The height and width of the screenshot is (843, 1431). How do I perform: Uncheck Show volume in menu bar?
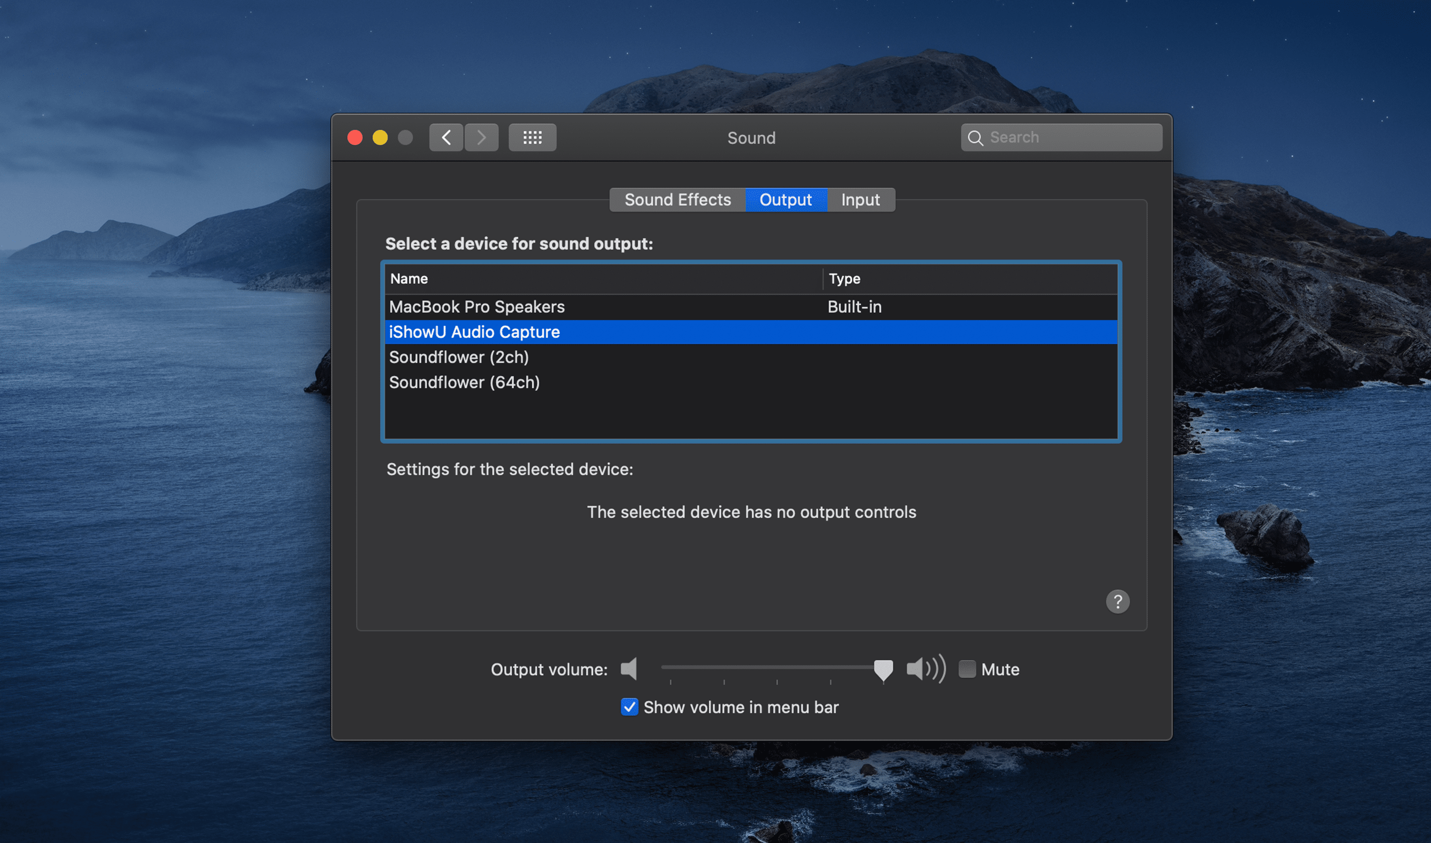629,707
